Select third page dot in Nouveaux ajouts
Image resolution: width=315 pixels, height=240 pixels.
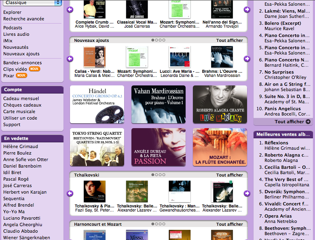click(x=160, y=40)
